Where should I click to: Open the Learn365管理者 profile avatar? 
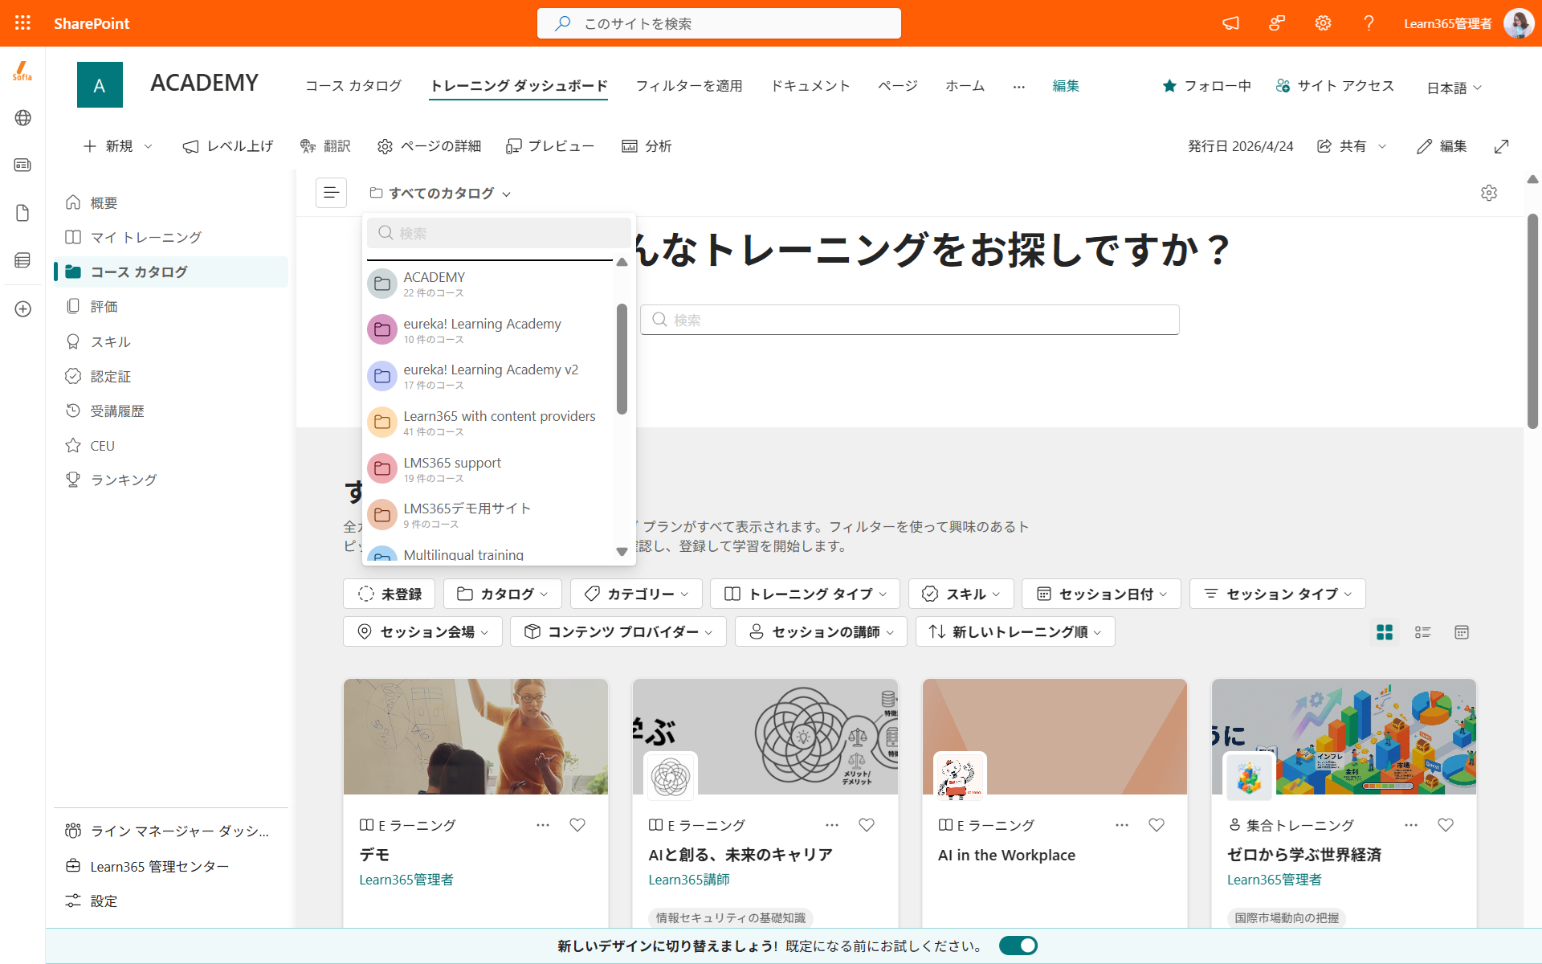(1518, 23)
